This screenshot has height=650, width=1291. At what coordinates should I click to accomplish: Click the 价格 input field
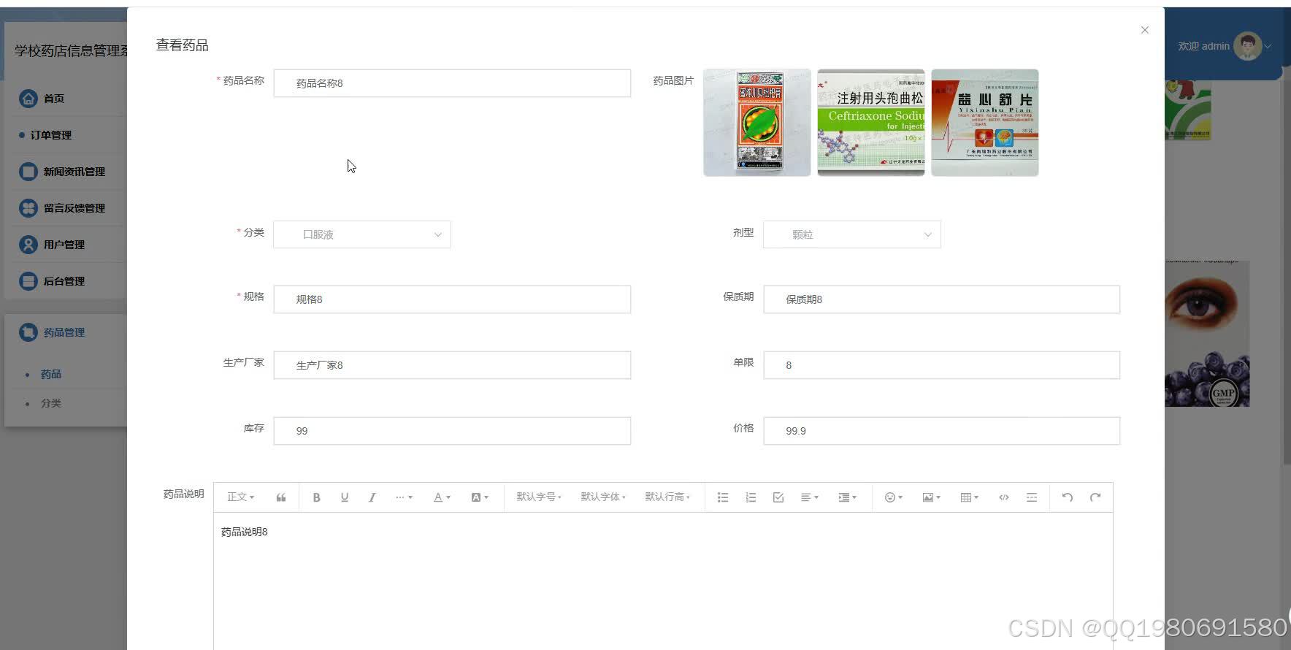942,431
